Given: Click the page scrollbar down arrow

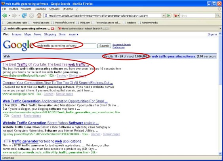Looking at the screenshot, I should (220, 153).
